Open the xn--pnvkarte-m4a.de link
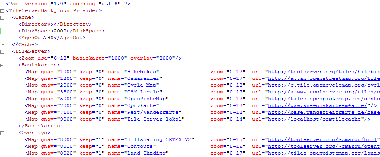This screenshot has width=380, height=157. coord(318,106)
